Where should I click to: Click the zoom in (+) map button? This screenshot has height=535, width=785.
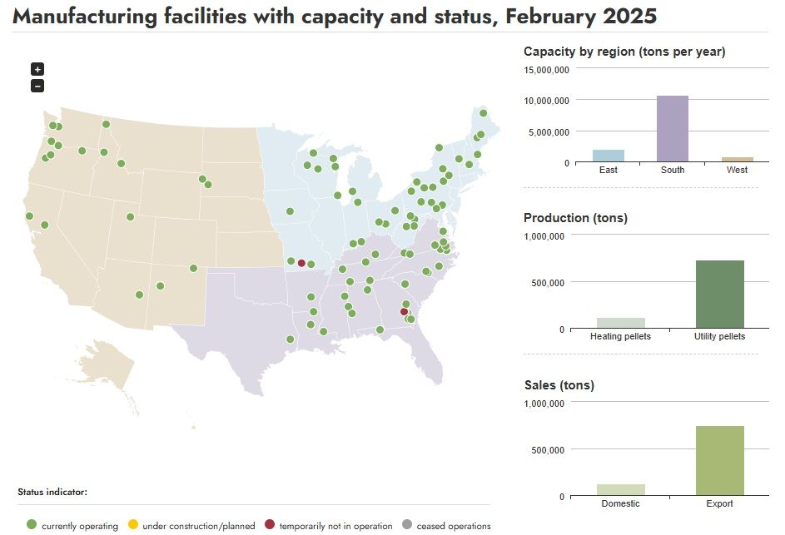(x=37, y=69)
